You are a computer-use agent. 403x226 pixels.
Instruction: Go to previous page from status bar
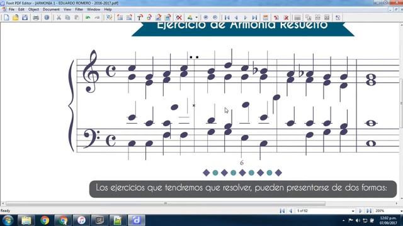[x=291, y=211]
